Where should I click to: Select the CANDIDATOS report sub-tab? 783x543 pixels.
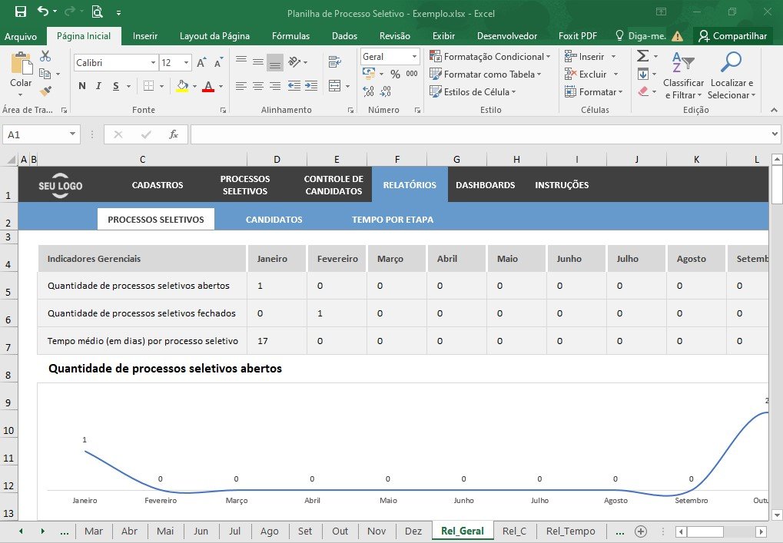274,220
